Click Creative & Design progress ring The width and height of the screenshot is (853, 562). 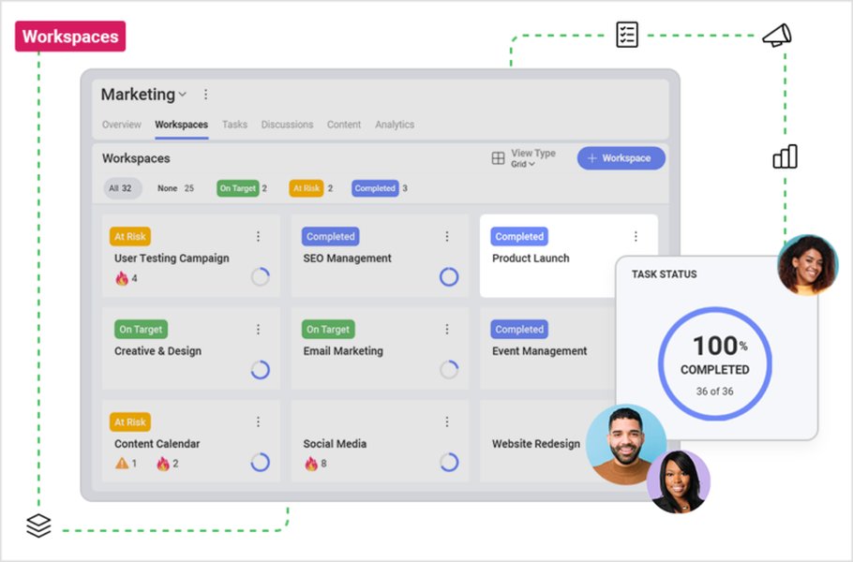point(260,370)
